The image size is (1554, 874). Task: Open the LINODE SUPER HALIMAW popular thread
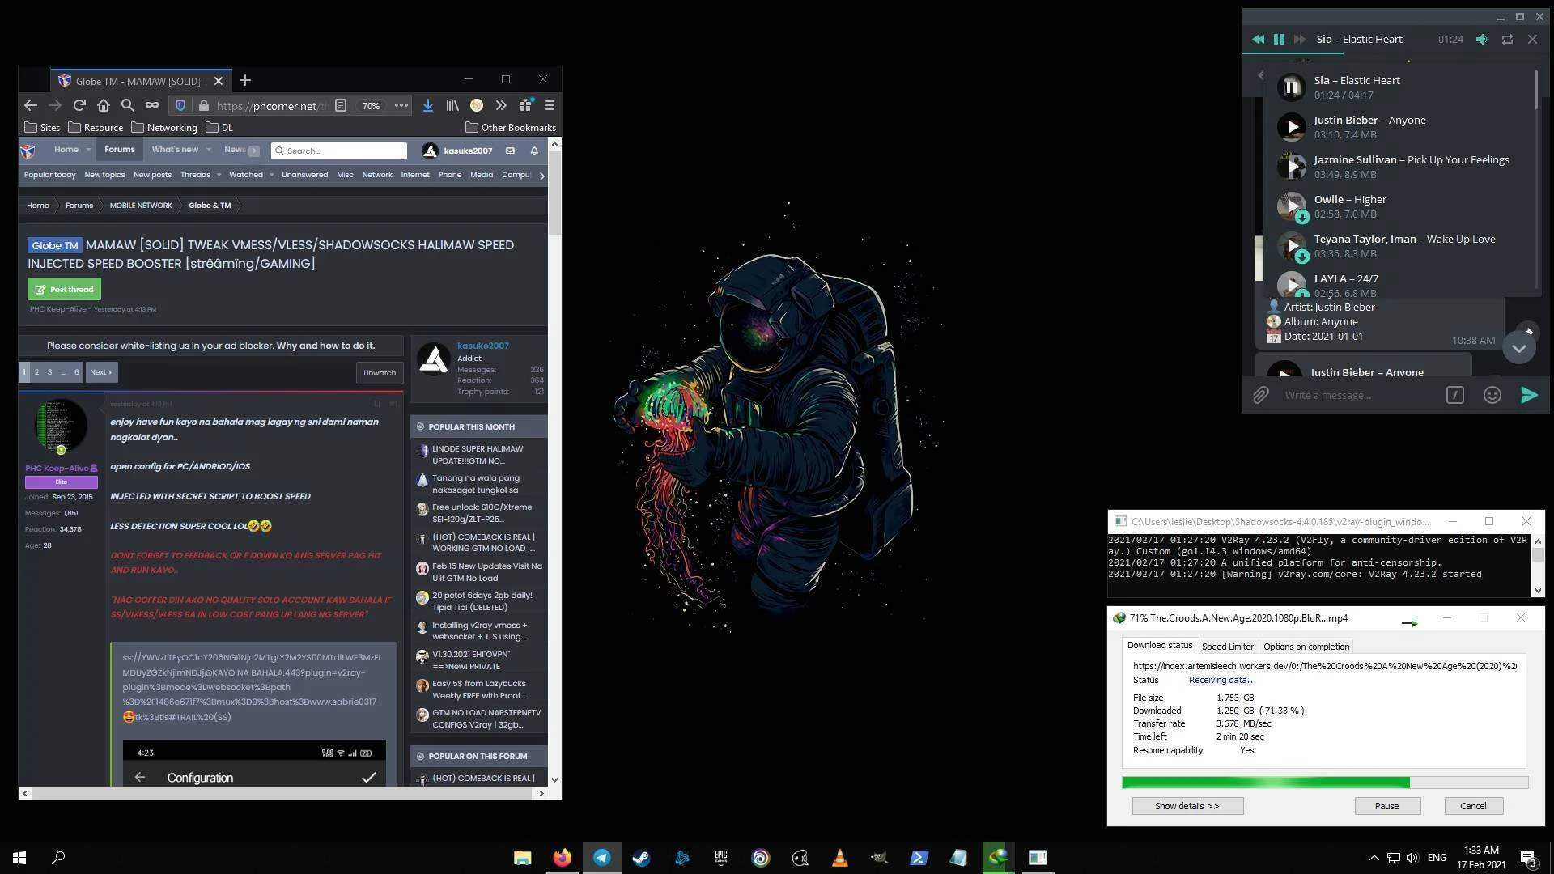[x=478, y=455]
